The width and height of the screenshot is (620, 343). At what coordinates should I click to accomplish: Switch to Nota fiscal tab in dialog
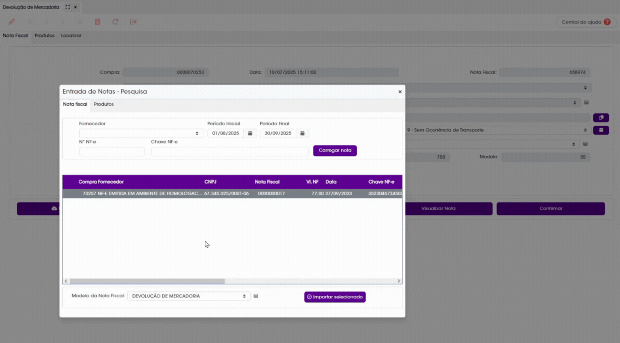point(75,104)
